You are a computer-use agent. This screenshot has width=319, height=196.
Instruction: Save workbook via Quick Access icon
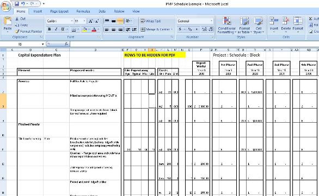(x=17, y=4)
